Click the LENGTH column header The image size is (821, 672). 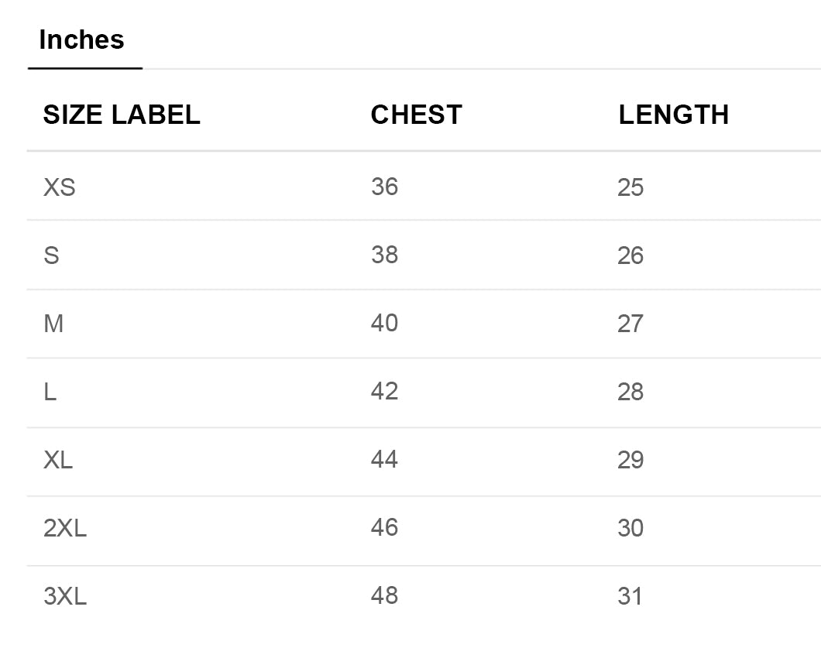(673, 115)
